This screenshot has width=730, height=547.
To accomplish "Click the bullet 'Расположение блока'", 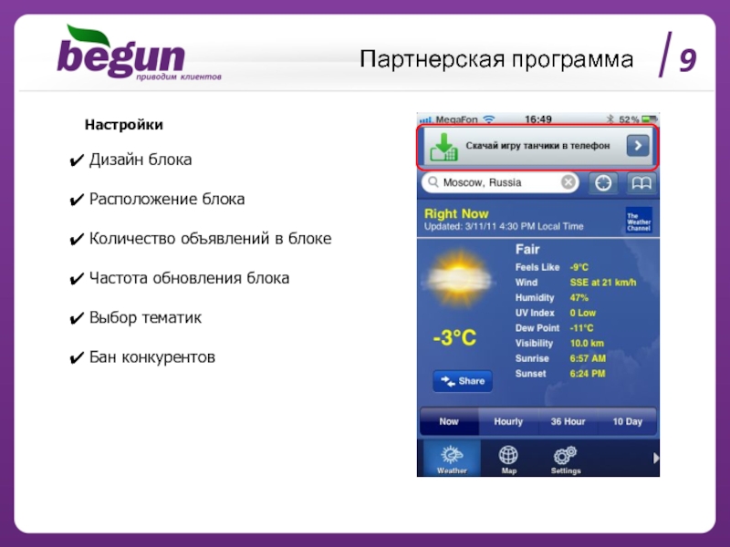I will [167, 199].
